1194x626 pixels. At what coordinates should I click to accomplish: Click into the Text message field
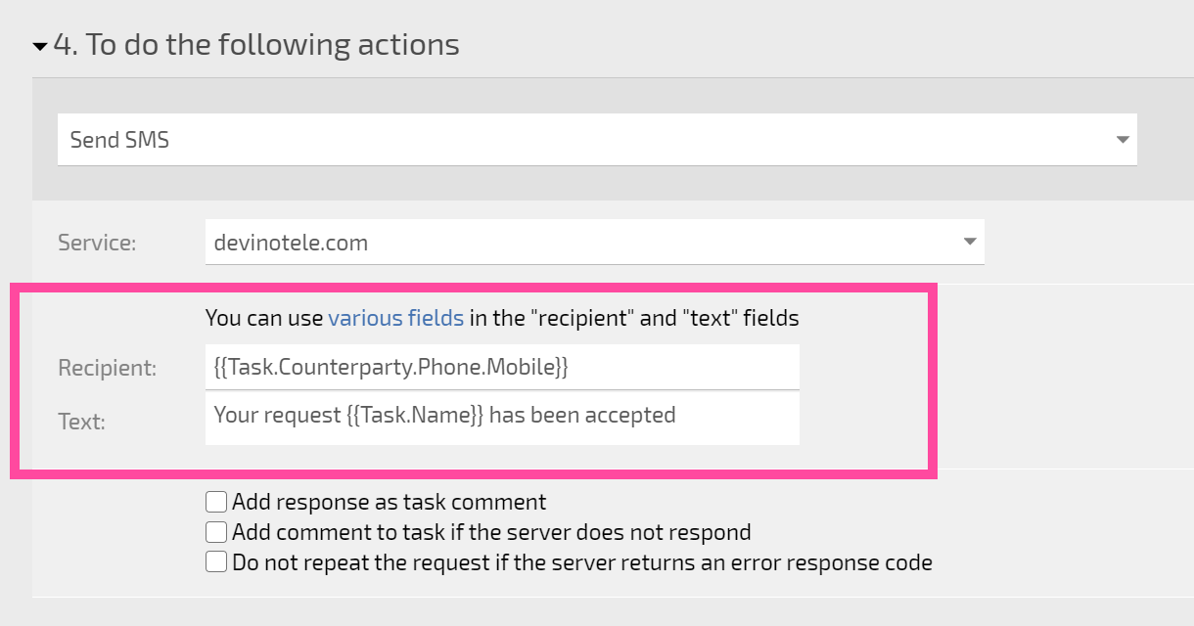pos(502,419)
